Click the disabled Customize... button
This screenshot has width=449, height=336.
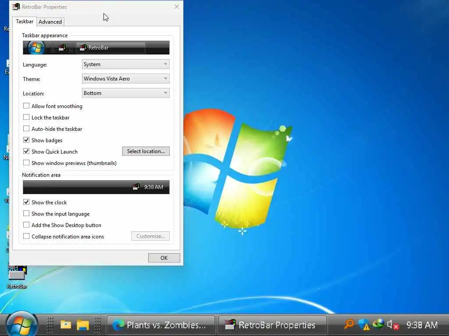pos(151,236)
